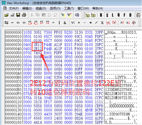
Task: Open the 文件(F) menu
Action: pyautogui.click(x=14, y=9)
